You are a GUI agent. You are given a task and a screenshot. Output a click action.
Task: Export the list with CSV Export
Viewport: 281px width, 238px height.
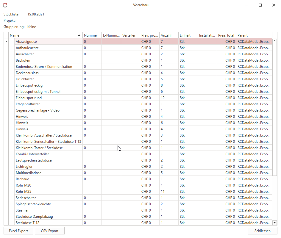[x=50, y=231]
